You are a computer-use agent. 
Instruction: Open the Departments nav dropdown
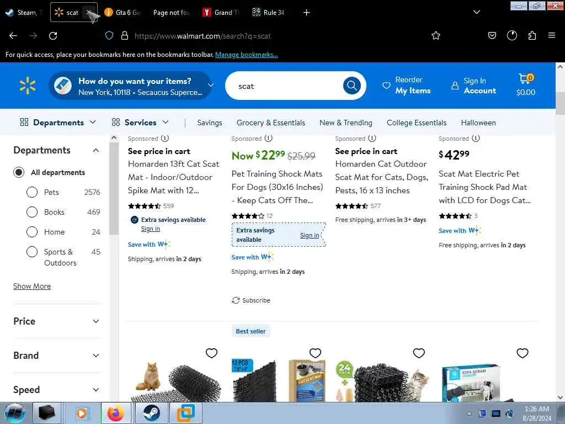[x=58, y=123]
